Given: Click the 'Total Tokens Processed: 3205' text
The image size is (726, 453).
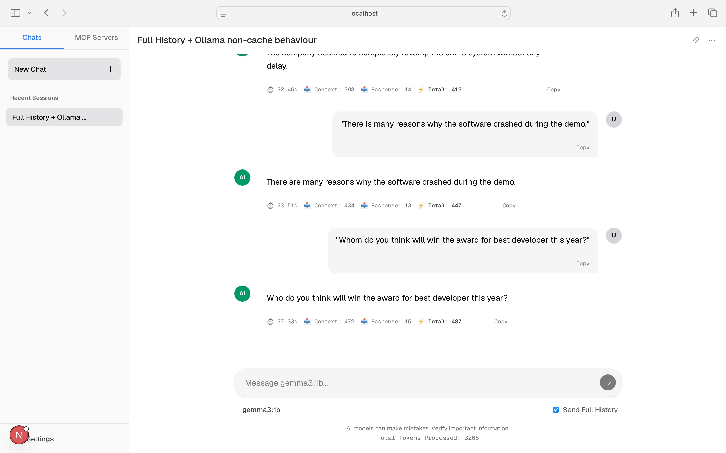Looking at the screenshot, I should 428,438.
